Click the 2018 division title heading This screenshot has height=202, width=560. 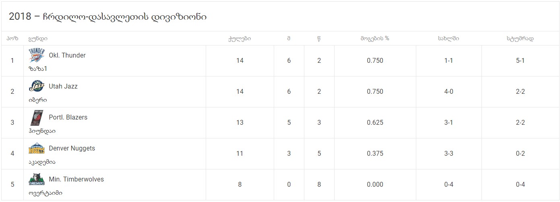click(108, 17)
